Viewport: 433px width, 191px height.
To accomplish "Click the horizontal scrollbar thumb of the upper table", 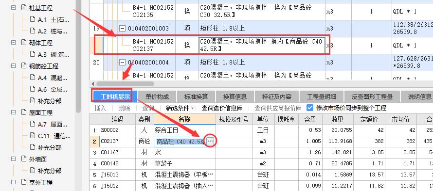I will click(x=125, y=84).
